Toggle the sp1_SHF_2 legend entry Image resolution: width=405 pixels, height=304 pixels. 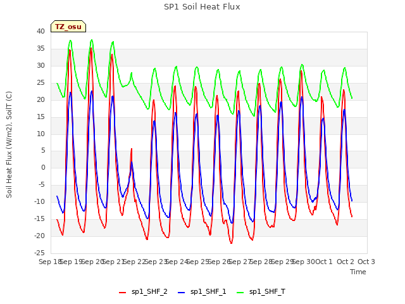143,292
